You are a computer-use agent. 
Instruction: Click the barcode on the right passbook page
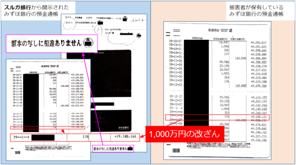click(176, 150)
